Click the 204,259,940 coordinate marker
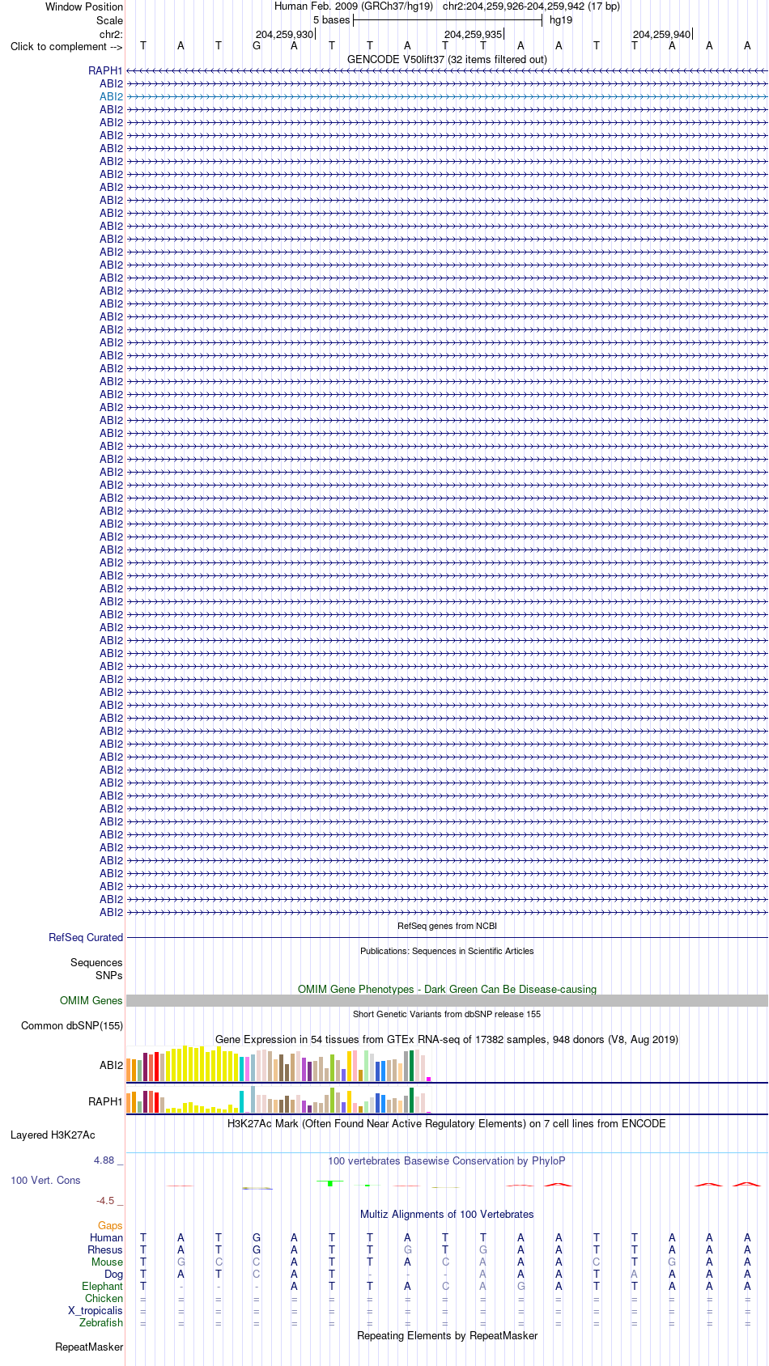This screenshot has height=1366, width=769. pyautogui.click(x=662, y=34)
